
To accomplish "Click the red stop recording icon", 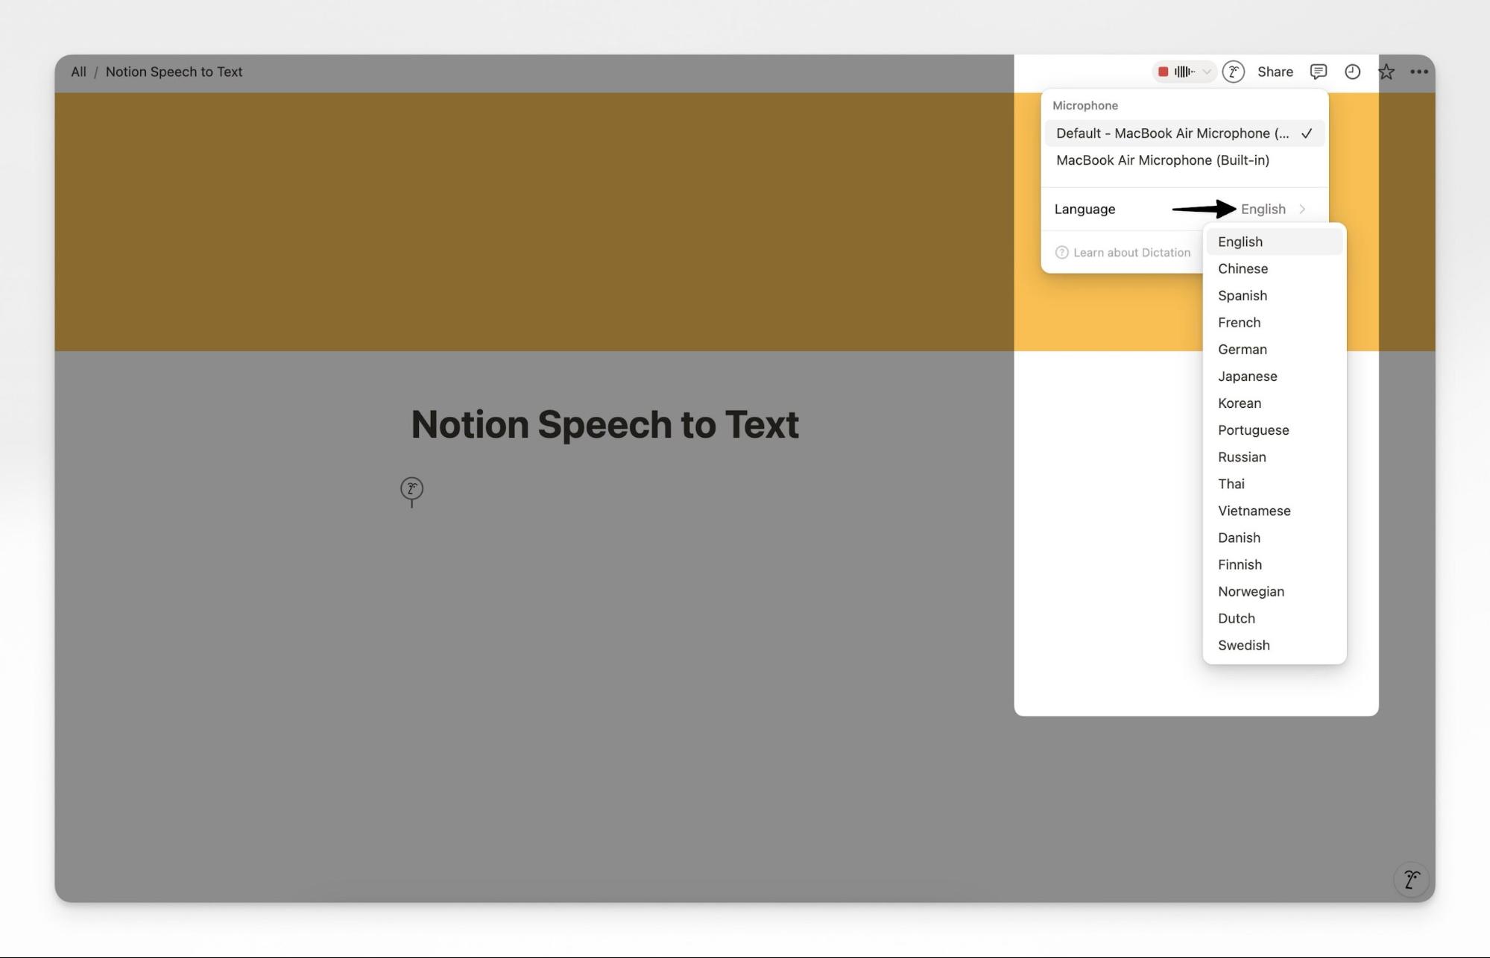I will tap(1163, 72).
